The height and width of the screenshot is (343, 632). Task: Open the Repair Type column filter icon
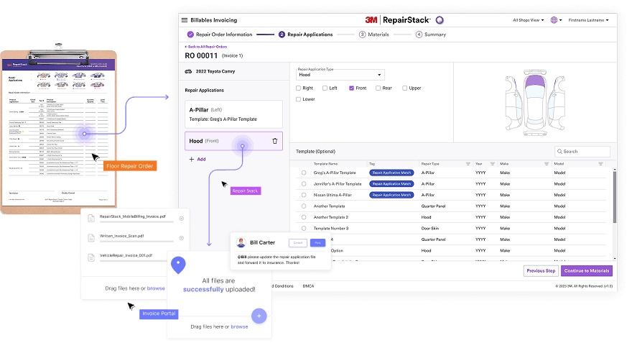coord(468,164)
